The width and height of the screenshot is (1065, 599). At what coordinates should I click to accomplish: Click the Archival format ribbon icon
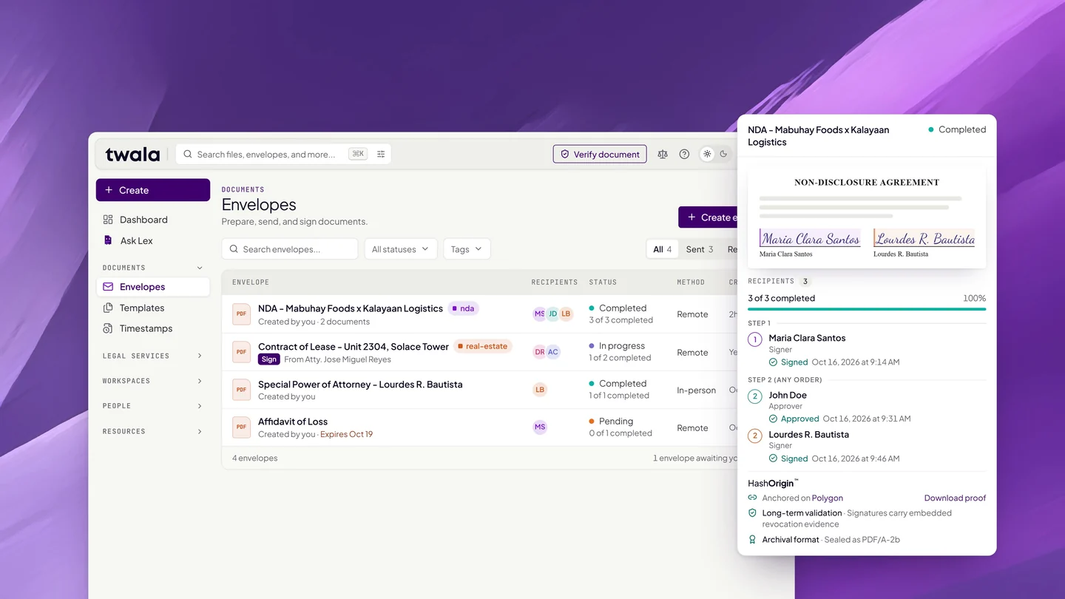coord(752,540)
